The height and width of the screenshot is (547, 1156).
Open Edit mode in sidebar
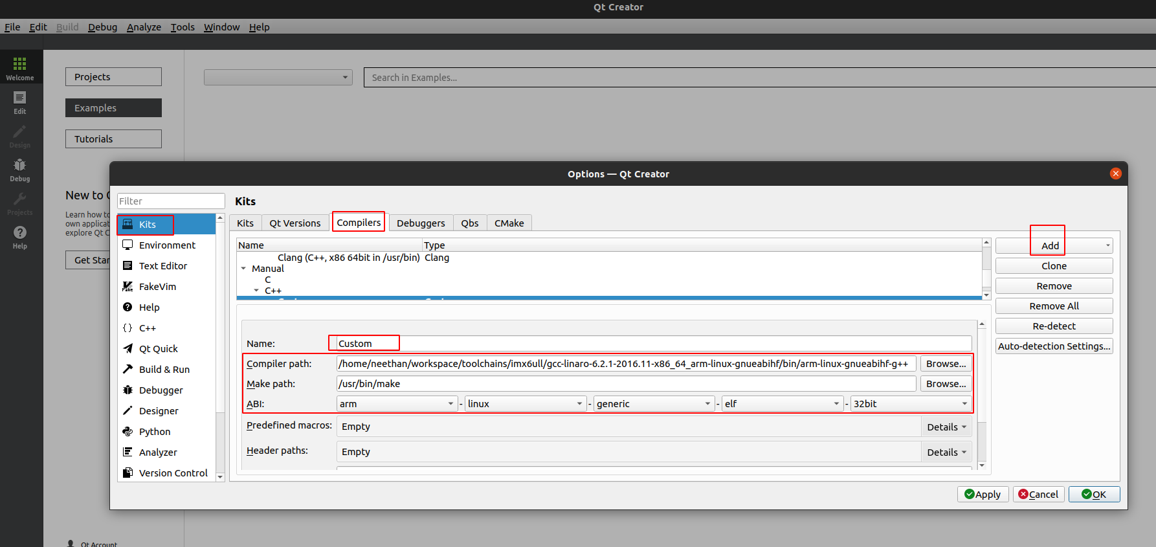[x=20, y=102]
